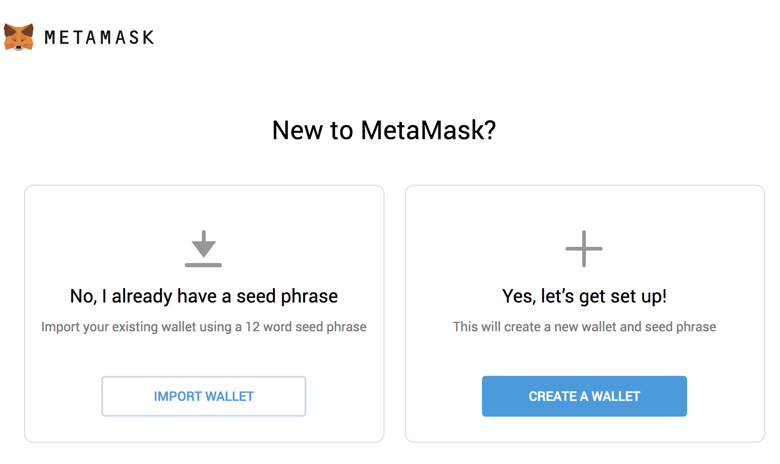Click the METAMASK wordmark text
The height and width of the screenshot is (464, 780).
(99, 38)
